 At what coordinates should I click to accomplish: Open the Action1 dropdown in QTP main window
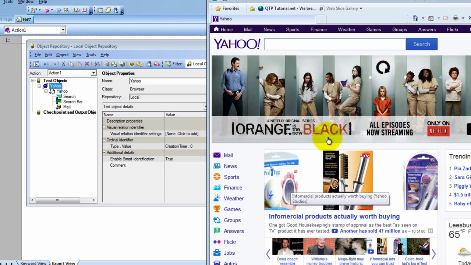63,30
